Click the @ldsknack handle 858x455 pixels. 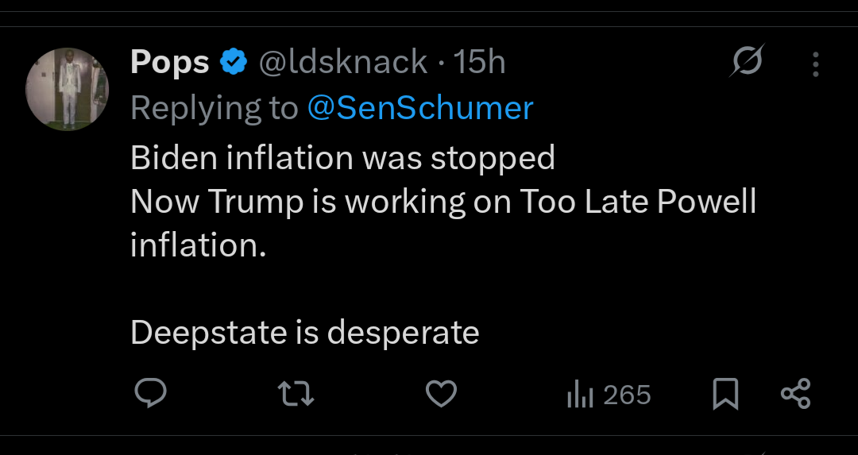[343, 62]
